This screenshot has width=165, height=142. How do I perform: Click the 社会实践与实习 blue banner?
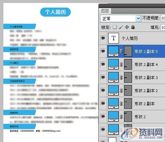point(19,81)
